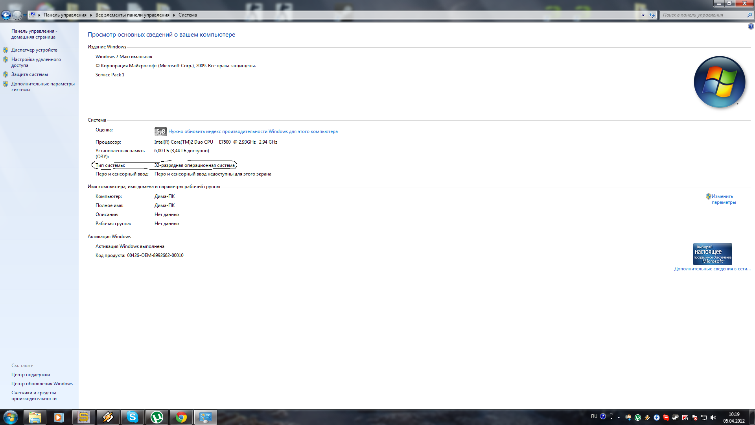Image resolution: width=755 pixels, height=425 pixels.
Task: Click the red Skype status tray icon
Action: [666, 418]
